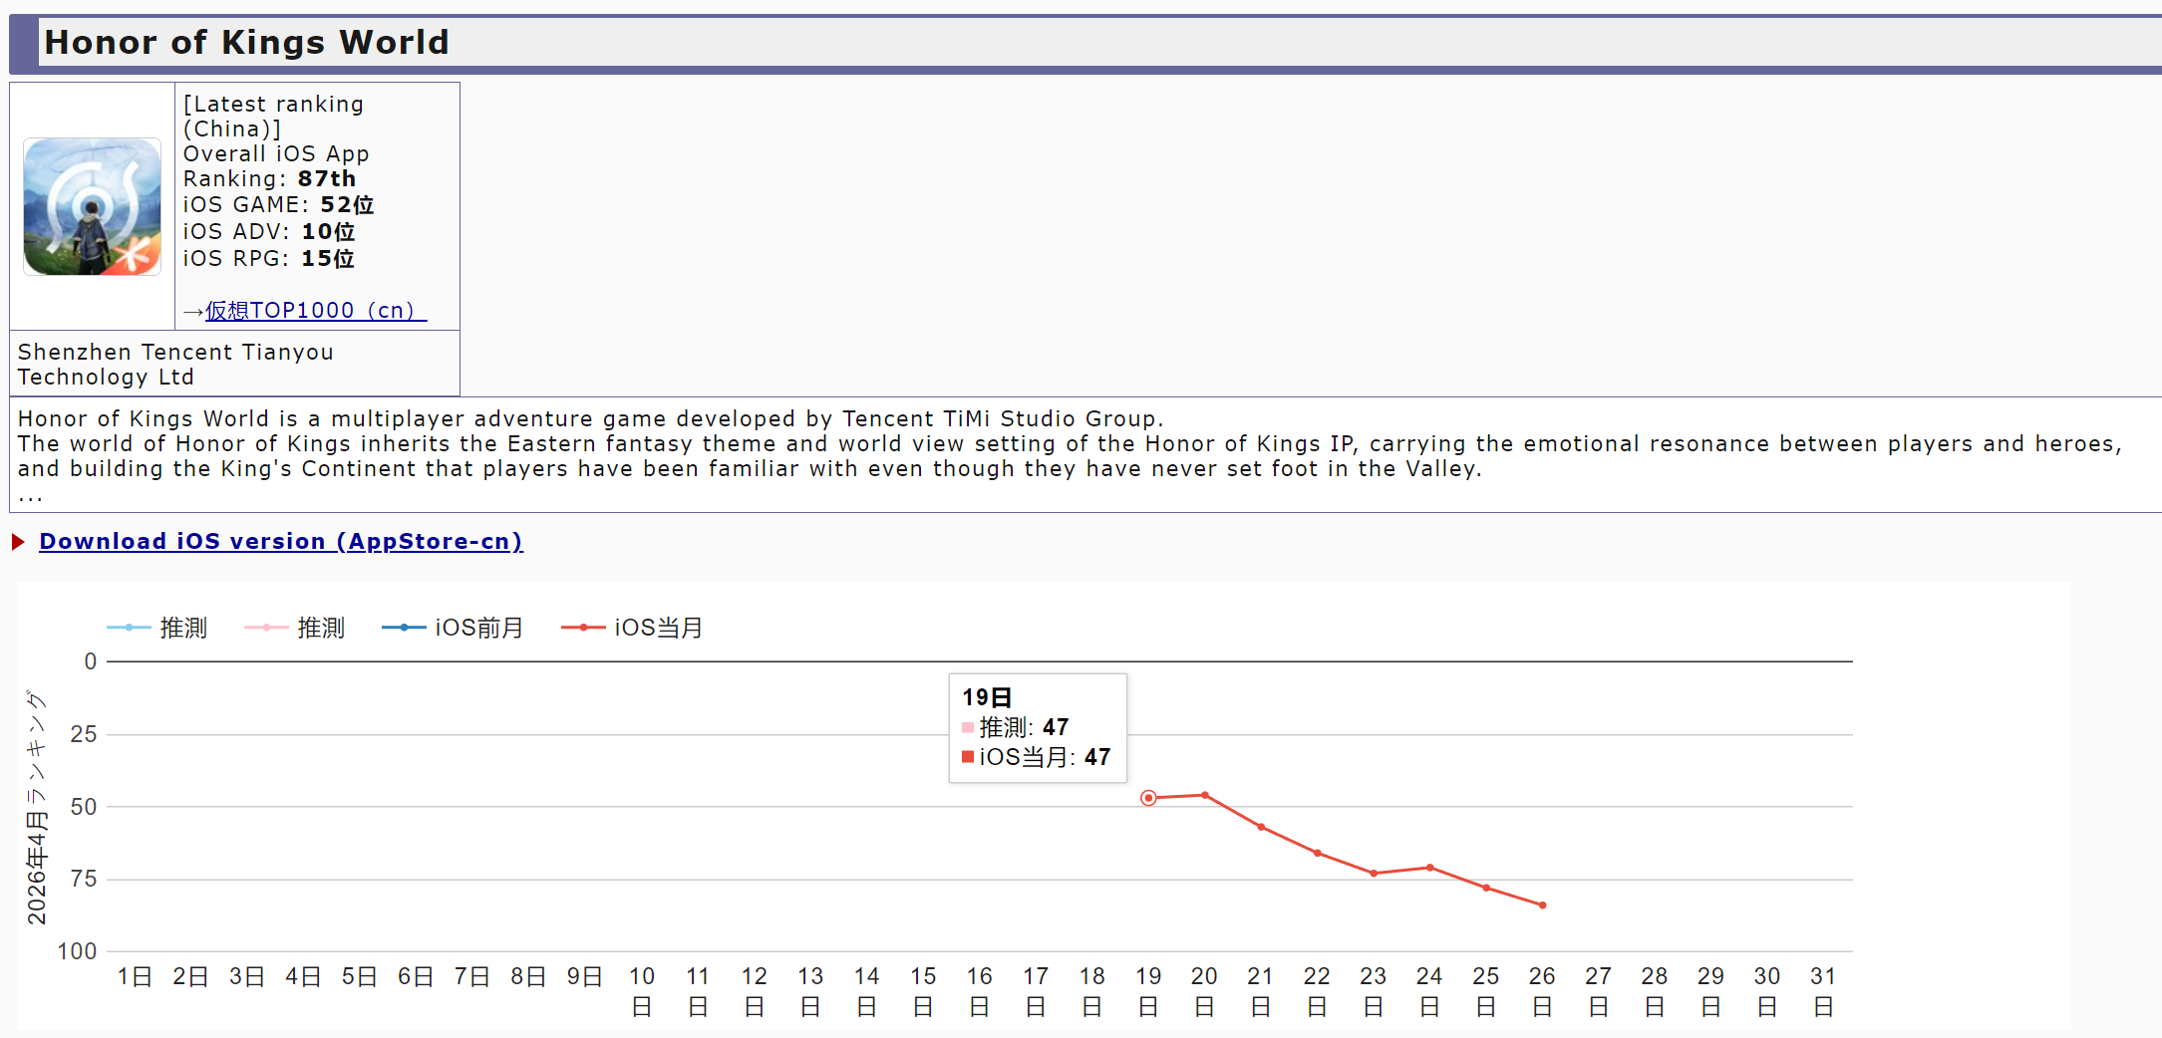
Task: Click the 'iOS当月: 47' line in the tooltip
Action: [x=1037, y=757]
